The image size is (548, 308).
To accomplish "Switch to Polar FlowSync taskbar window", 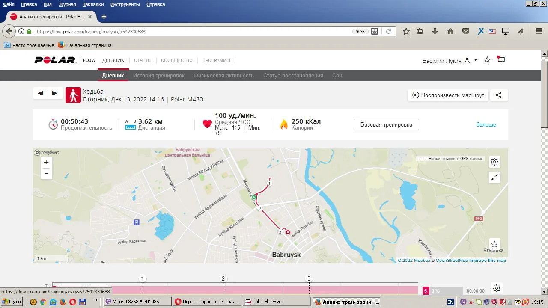I will click(x=277, y=302).
